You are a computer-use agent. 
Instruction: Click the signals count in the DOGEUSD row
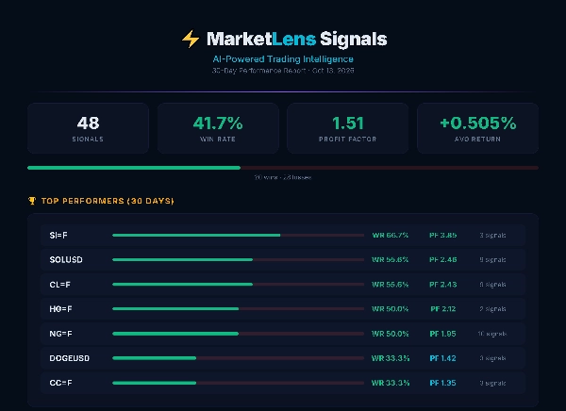click(492, 358)
